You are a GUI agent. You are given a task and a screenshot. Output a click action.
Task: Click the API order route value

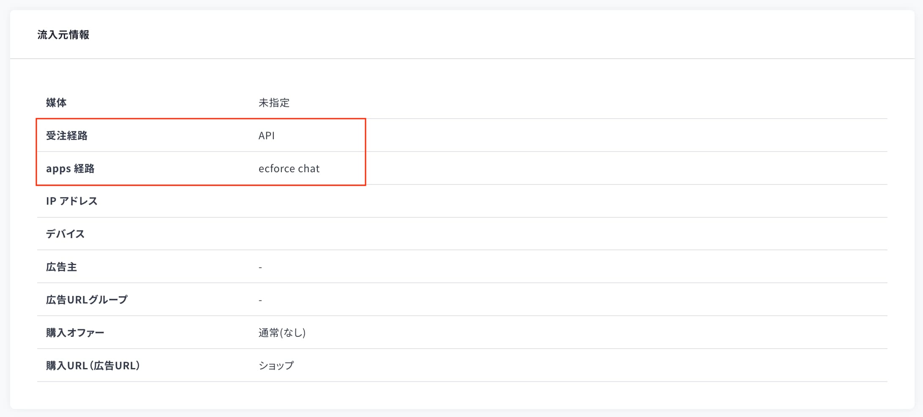(267, 135)
